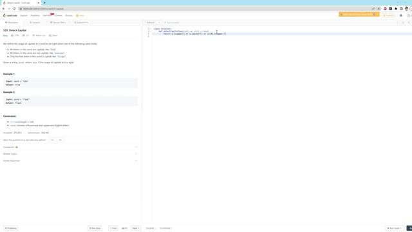Open the browser profile avatar

[x=406, y=8]
